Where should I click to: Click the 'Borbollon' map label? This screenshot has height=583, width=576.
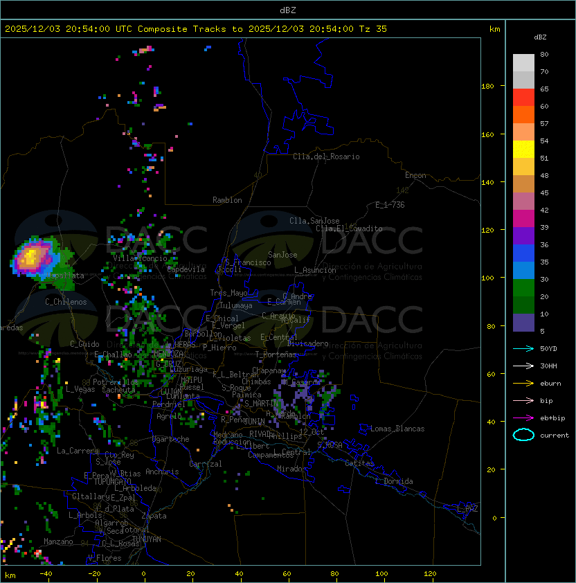coord(204,334)
